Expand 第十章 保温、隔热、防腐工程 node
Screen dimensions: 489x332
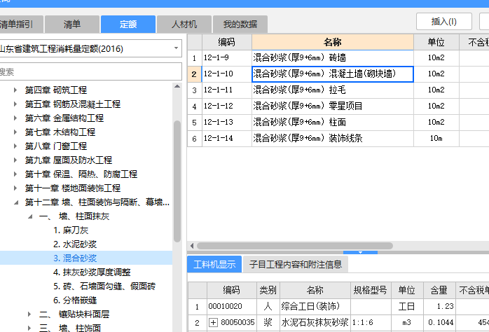pyautogui.click(x=15, y=174)
